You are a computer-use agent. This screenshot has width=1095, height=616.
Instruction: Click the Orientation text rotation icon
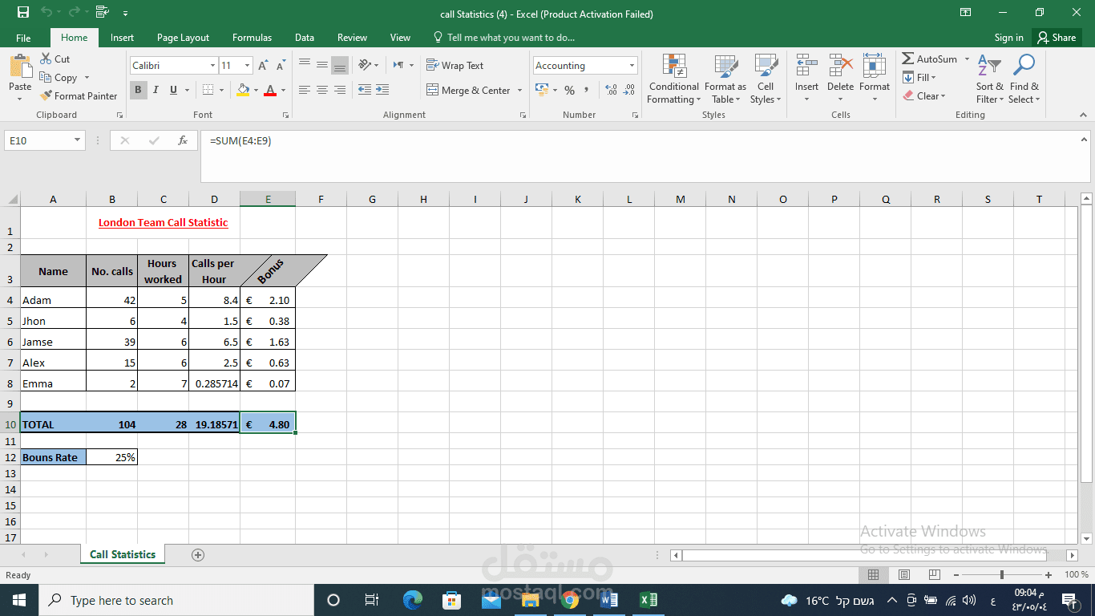[365, 65]
